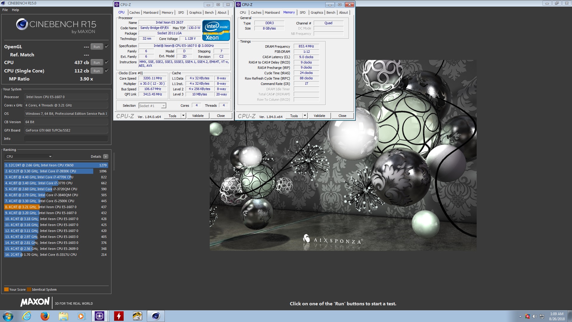Click Close button in CPU-Z CPU window
The width and height of the screenshot is (572, 322).
click(x=221, y=116)
